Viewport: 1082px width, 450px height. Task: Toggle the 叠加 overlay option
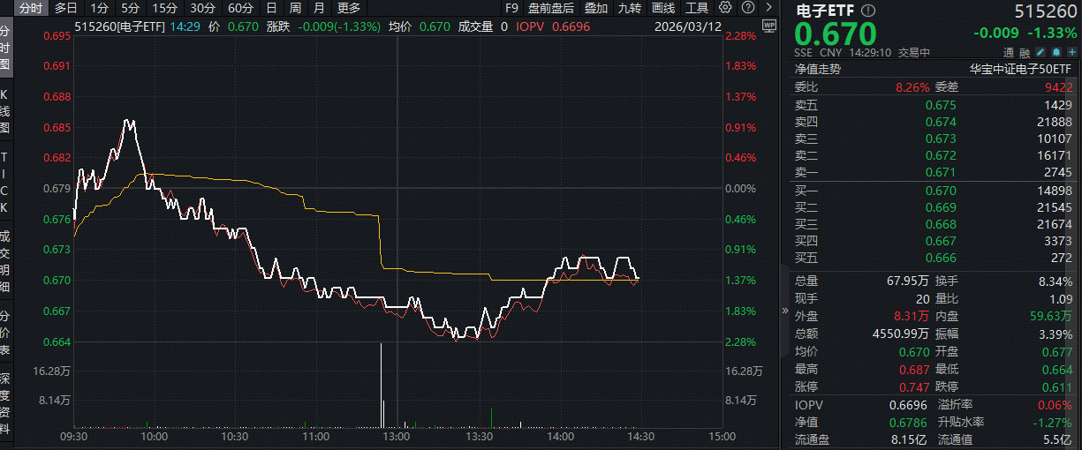pyautogui.click(x=596, y=8)
